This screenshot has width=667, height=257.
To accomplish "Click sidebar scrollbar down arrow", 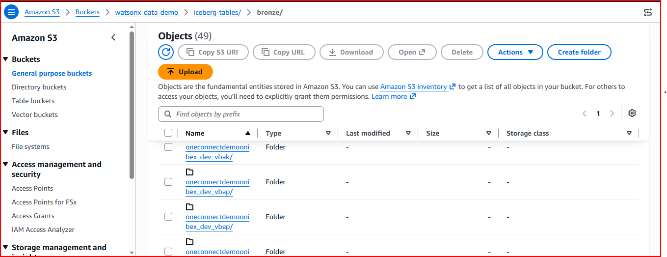I will (x=132, y=253).
